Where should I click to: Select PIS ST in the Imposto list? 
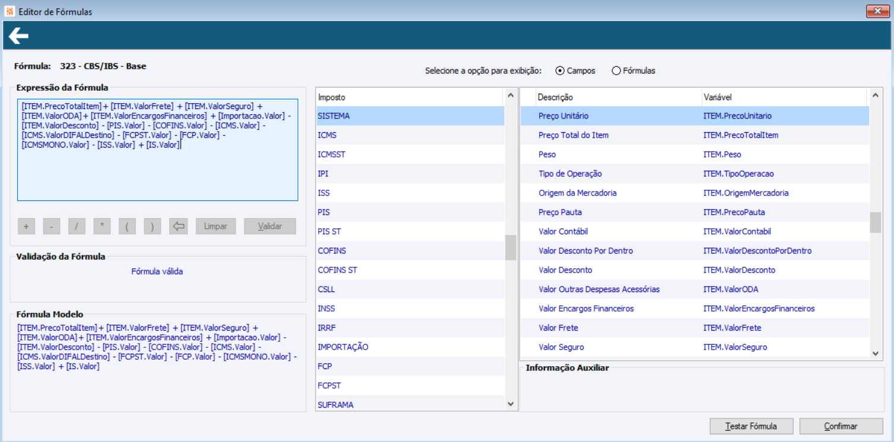tap(410, 232)
